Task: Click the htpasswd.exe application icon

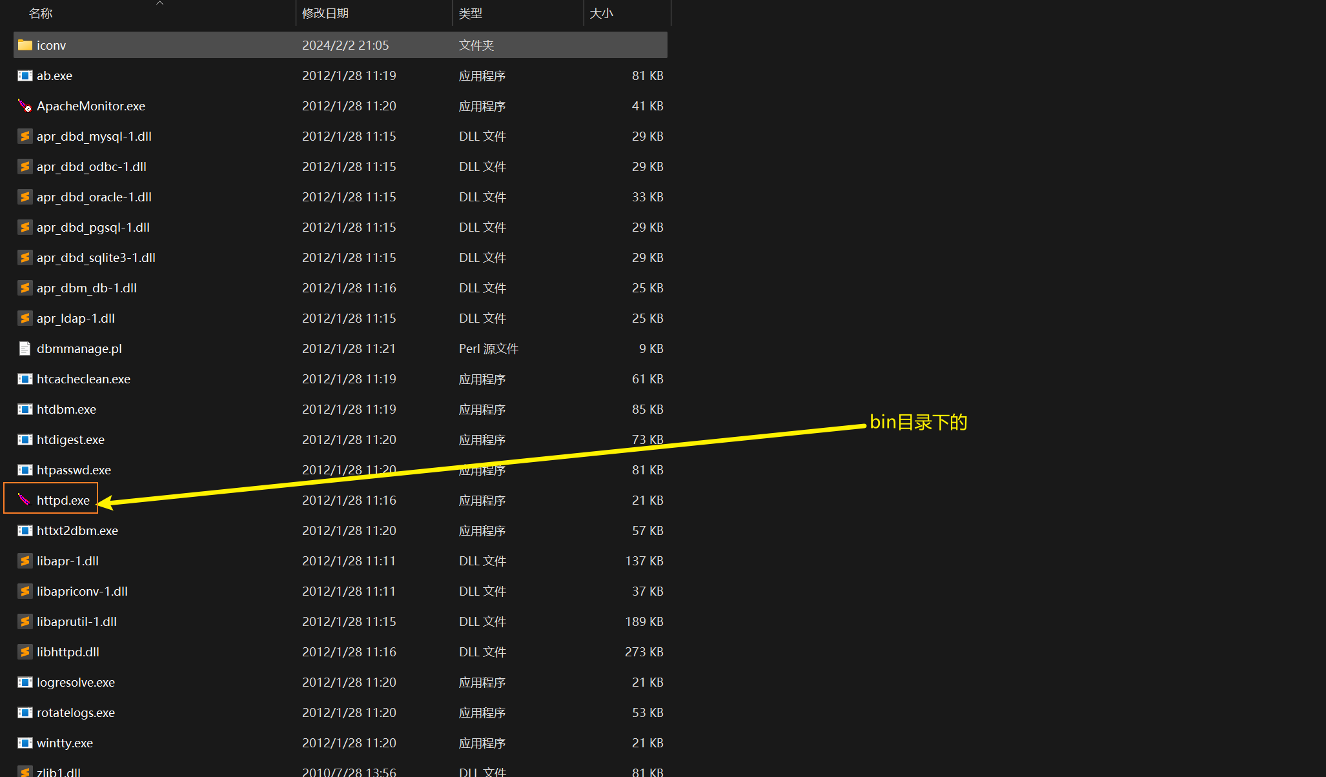Action: (x=25, y=470)
